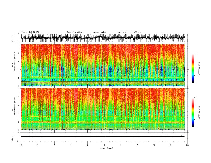Click the '-3' tick on the upper color bar
211x163 pixels.
coord(196,54)
